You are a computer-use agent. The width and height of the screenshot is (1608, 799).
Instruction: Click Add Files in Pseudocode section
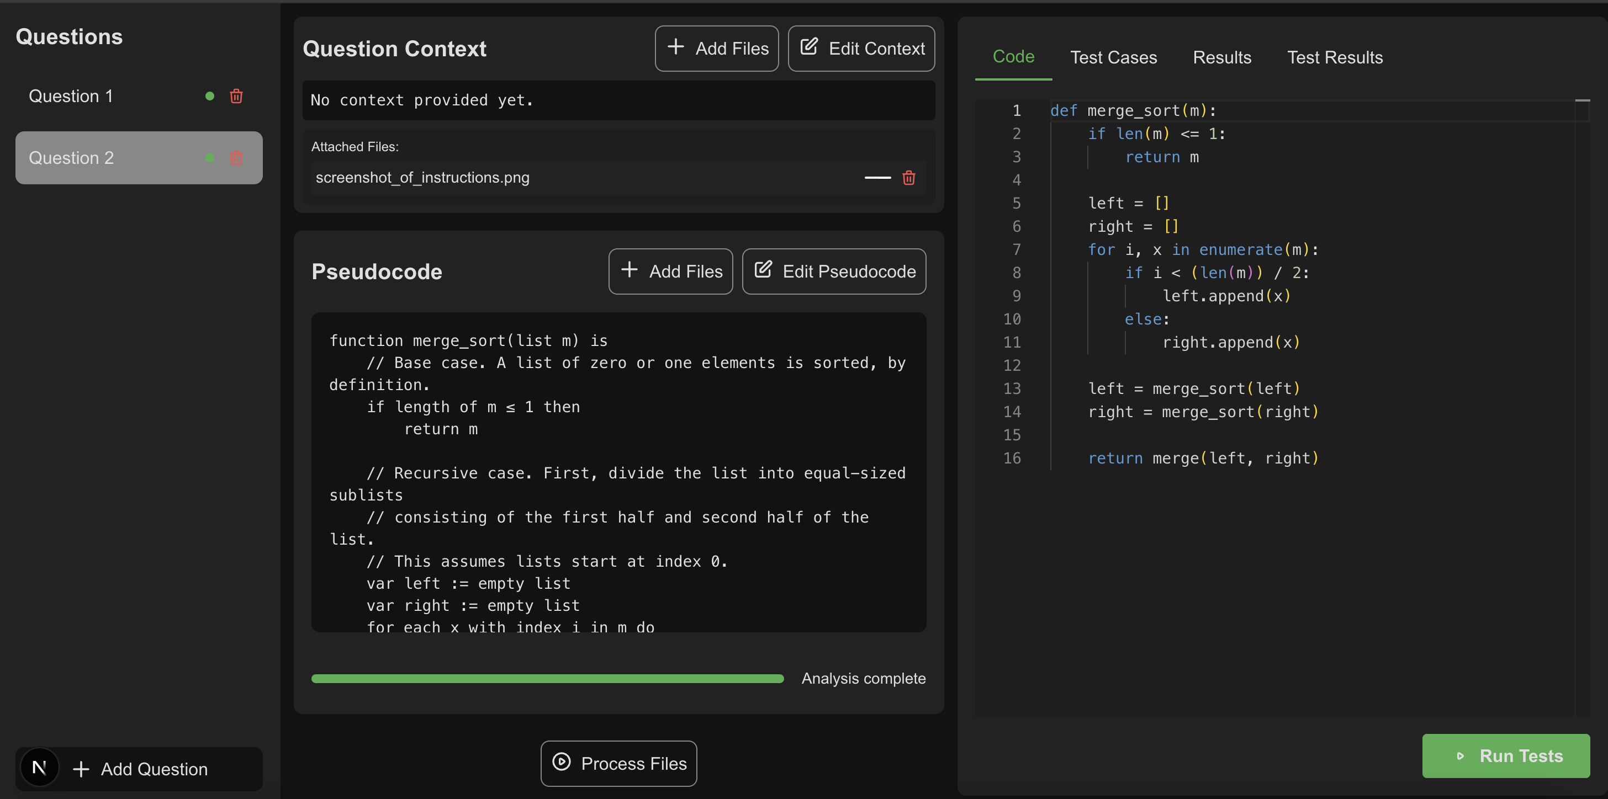coord(670,271)
